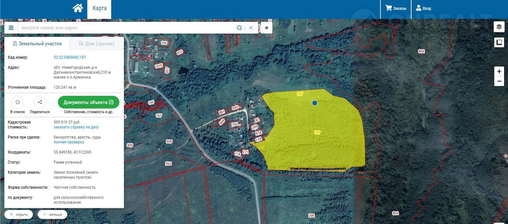Open cadastral number 52:32:0400042:187 link
508x224 pixels.
coord(70,57)
